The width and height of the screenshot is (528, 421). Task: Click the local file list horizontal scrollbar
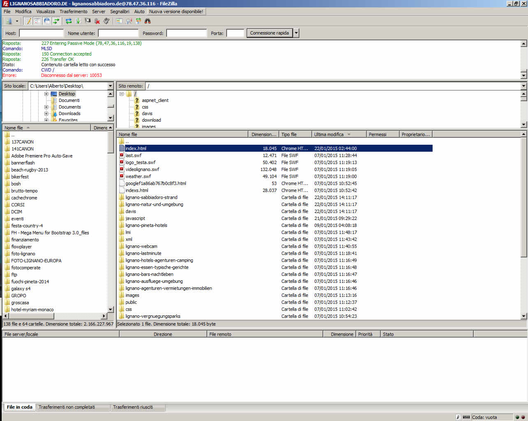55,316
